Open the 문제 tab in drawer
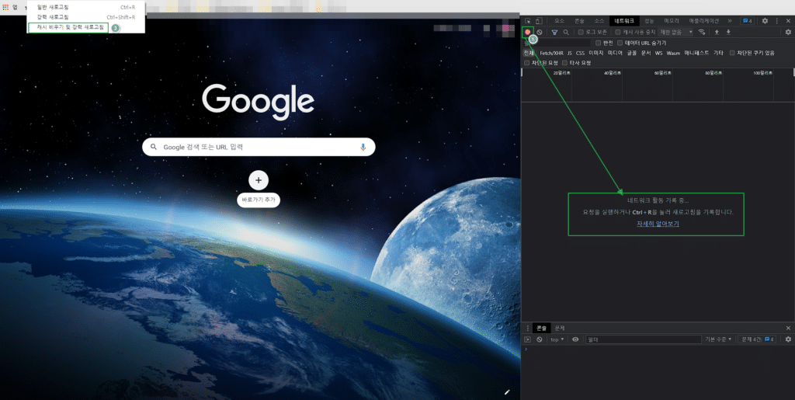795x400 pixels. coord(559,328)
